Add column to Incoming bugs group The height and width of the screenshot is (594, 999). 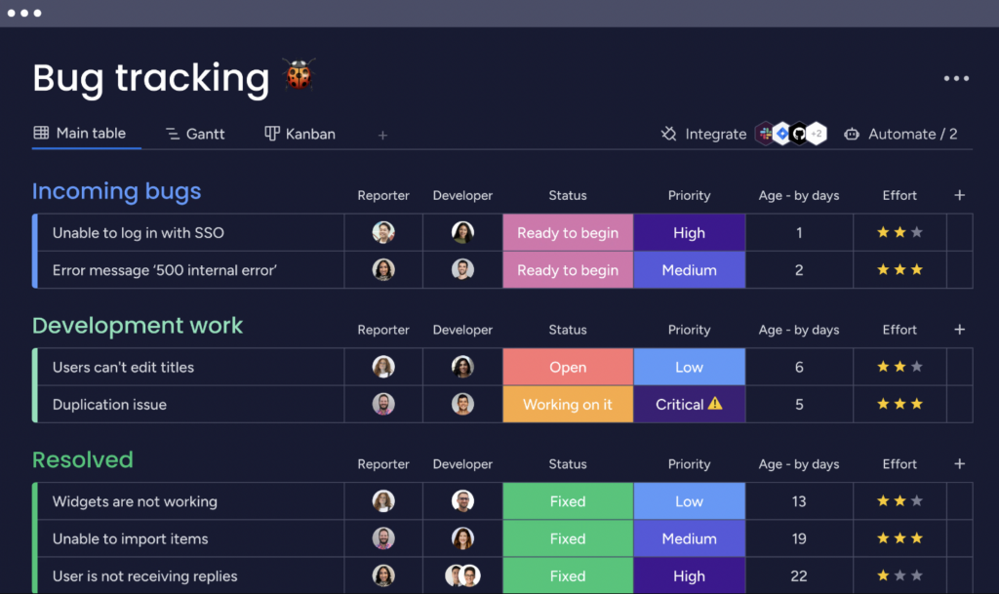pyautogui.click(x=959, y=195)
